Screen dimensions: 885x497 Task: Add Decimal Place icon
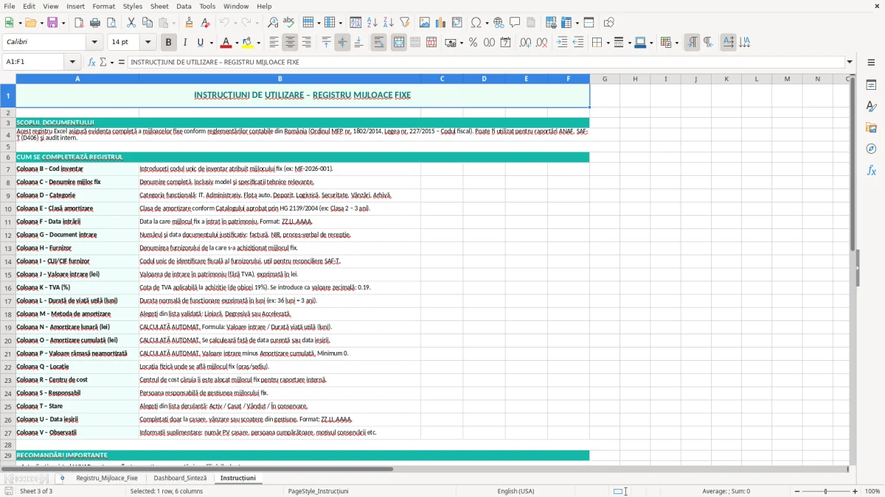(526, 43)
